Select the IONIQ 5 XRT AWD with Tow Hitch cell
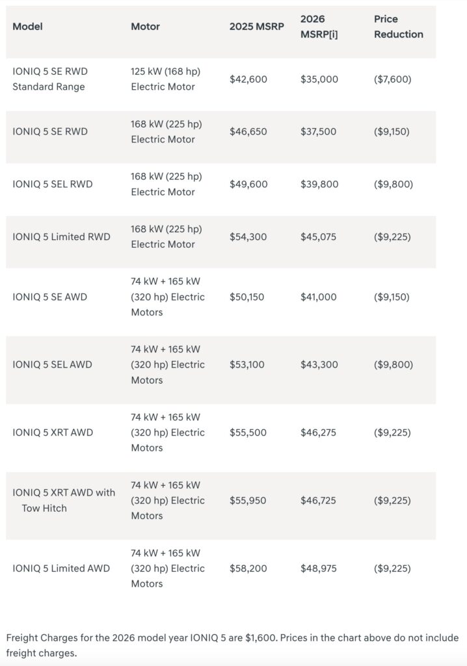This screenshot has height=666, width=467. click(64, 500)
